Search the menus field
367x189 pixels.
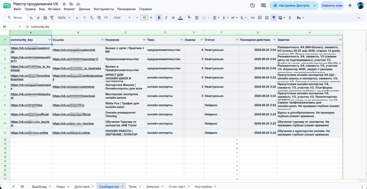[16, 18]
